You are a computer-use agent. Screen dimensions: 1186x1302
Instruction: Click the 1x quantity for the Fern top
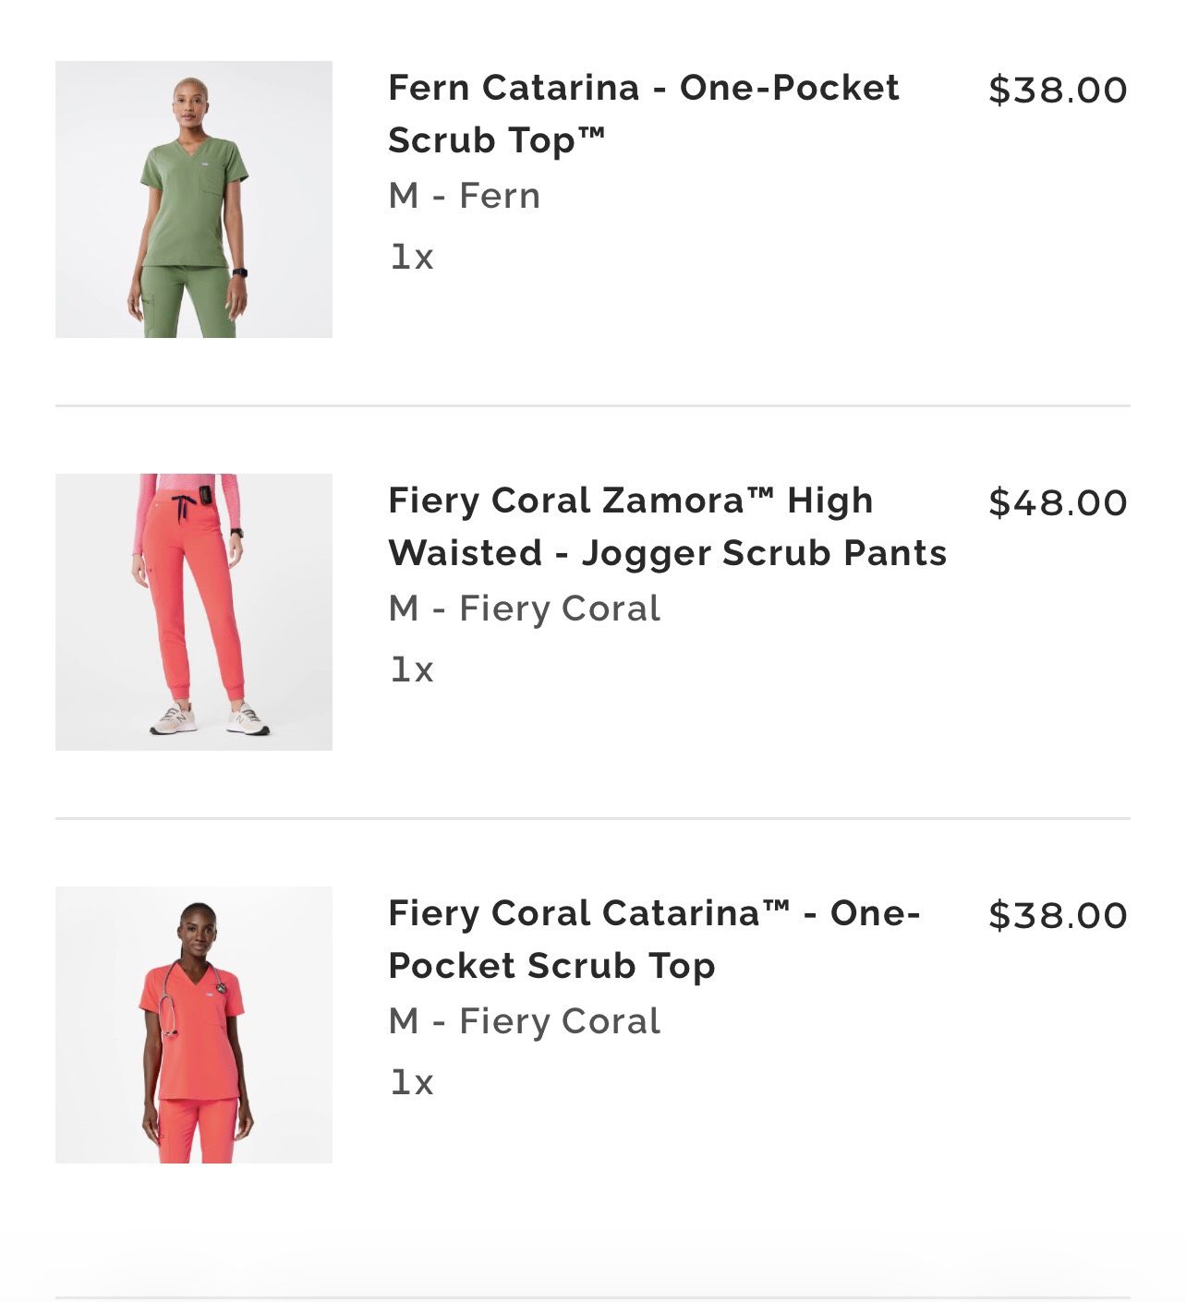pos(411,257)
